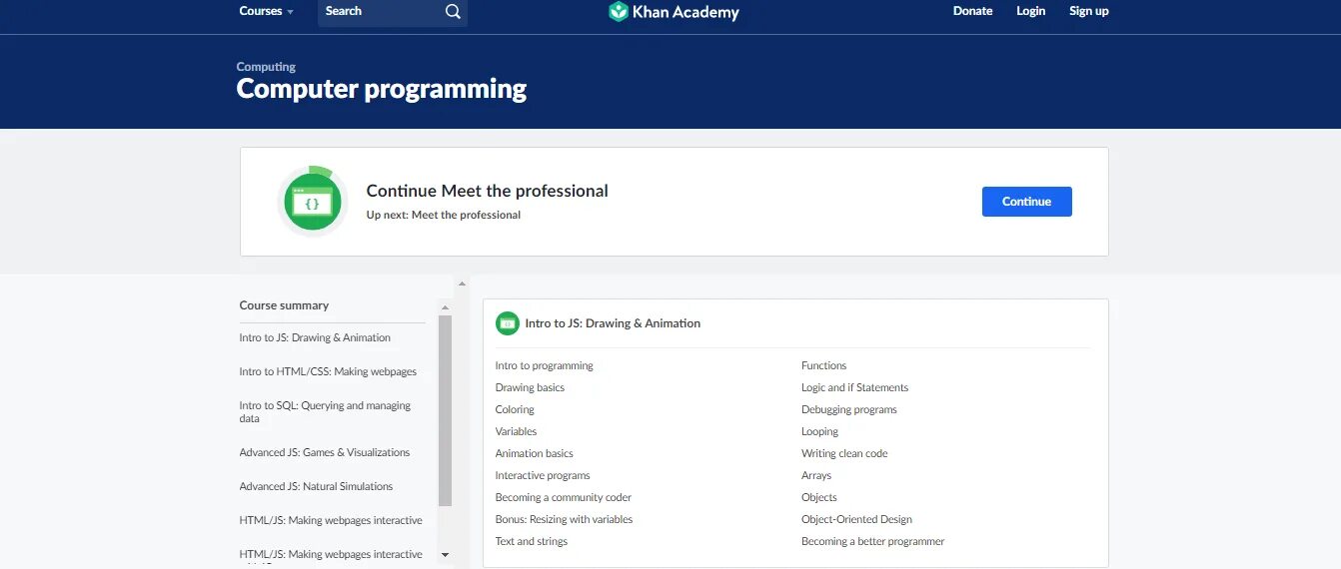Open the Interactive programs lesson

543,475
